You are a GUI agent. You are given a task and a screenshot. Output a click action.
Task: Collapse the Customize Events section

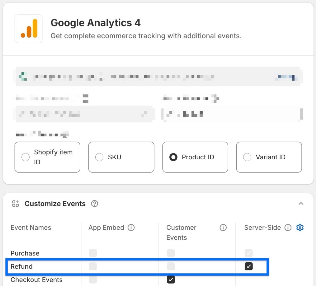[301, 204]
